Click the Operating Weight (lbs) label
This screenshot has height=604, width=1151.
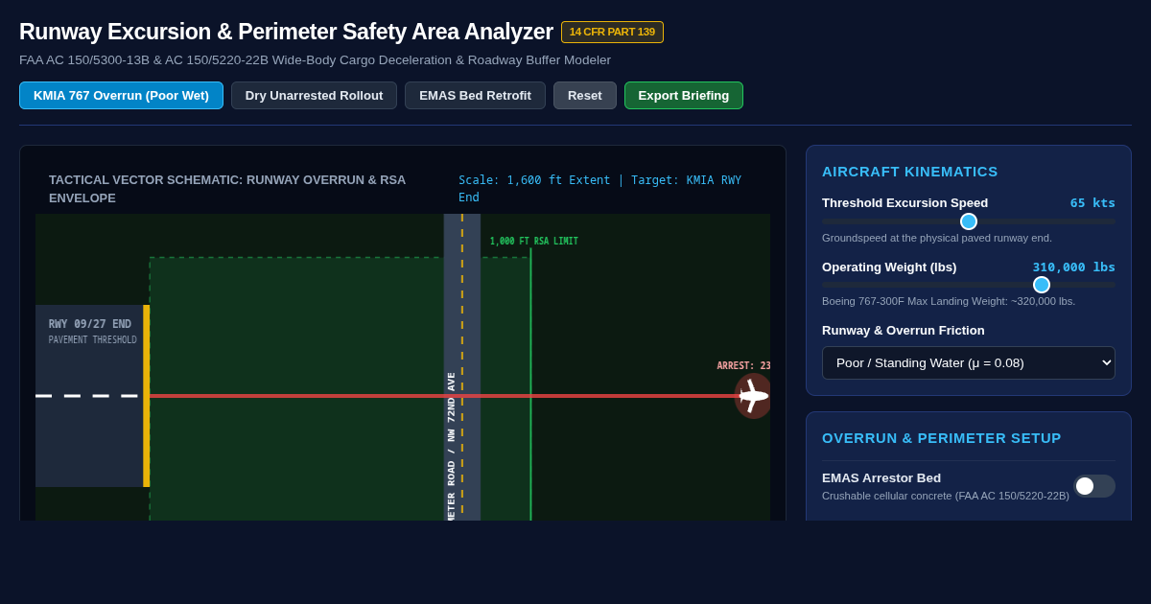[x=889, y=267]
